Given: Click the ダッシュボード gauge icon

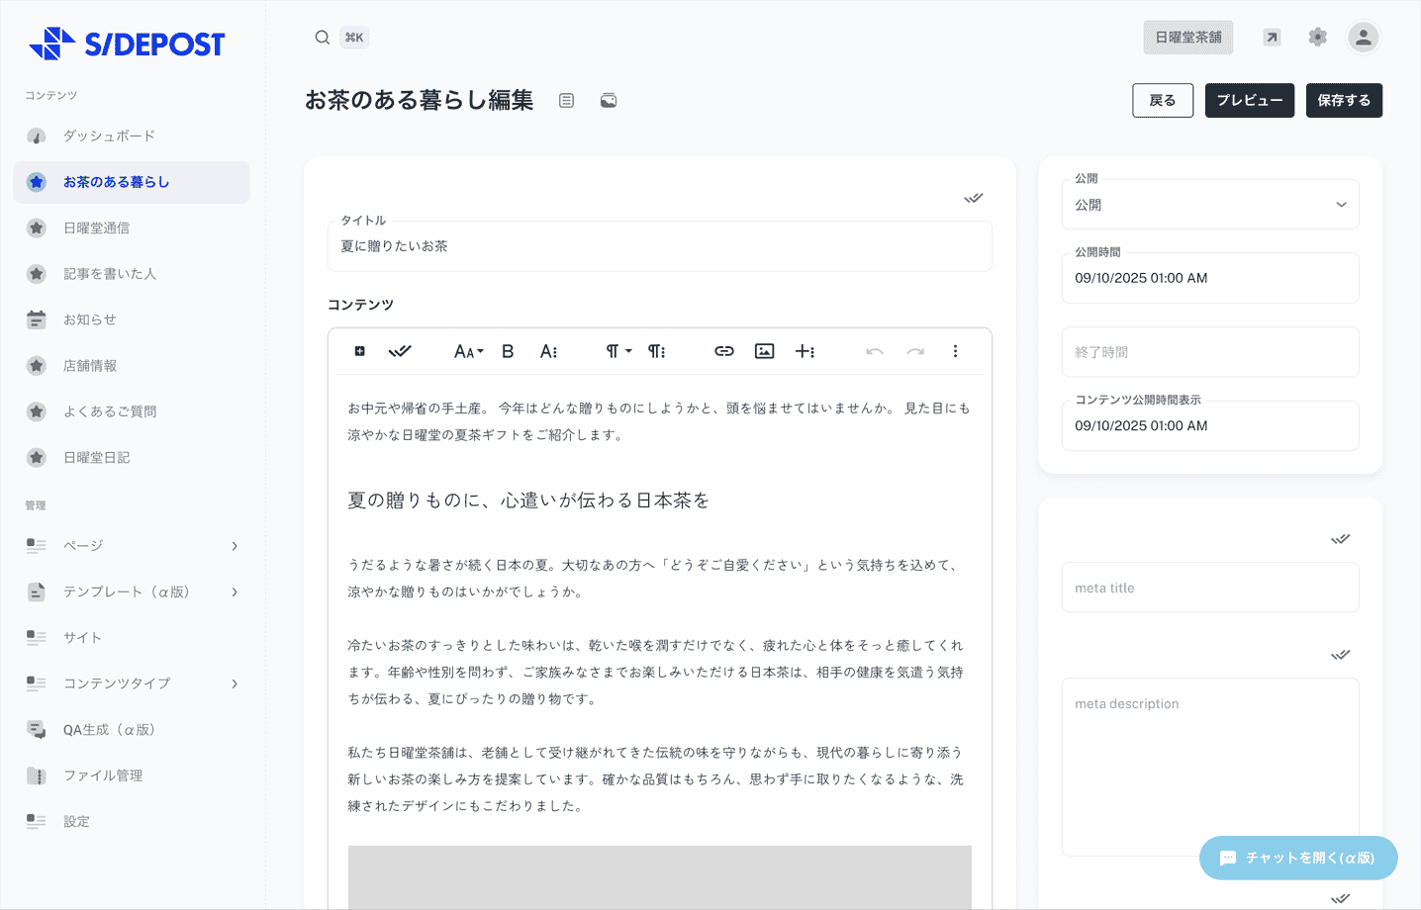Looking at the screenshot, I should 37,136.
